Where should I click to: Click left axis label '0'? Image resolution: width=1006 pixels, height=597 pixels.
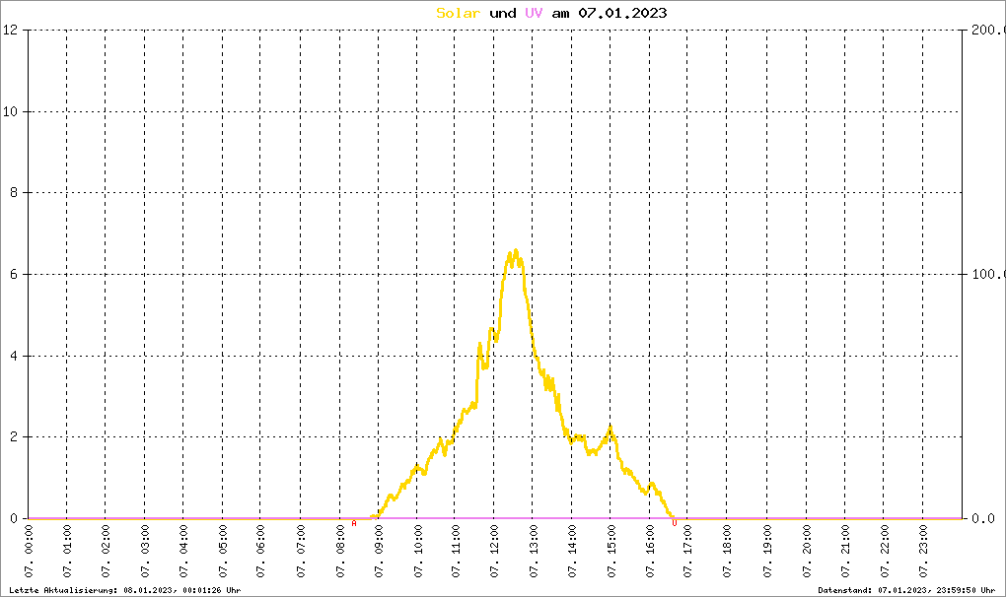pos(14,518)
